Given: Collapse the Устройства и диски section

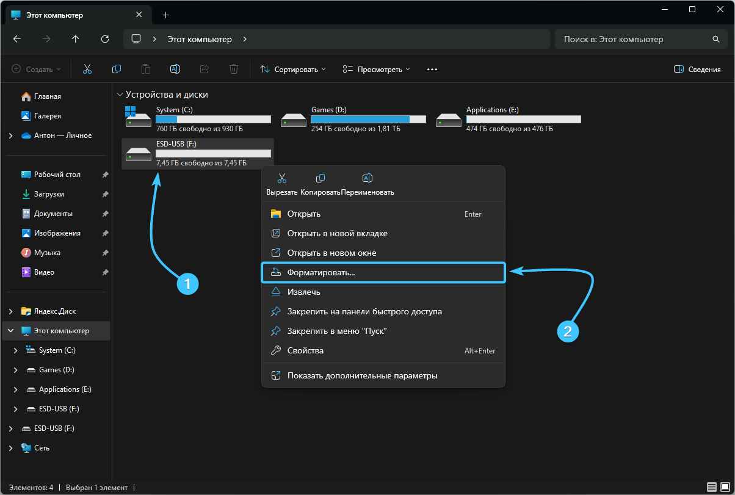Looking at the screenshot, I should (120, 95).
